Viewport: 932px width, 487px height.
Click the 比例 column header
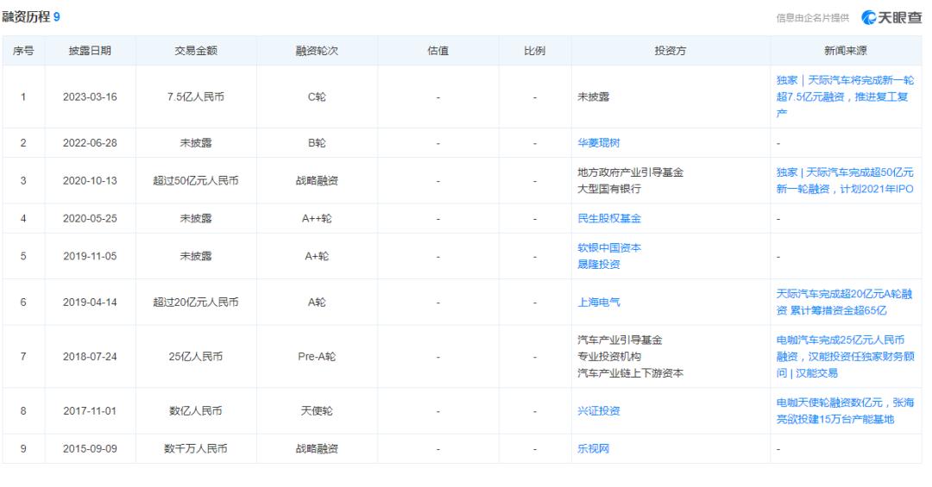coord(535,51)
